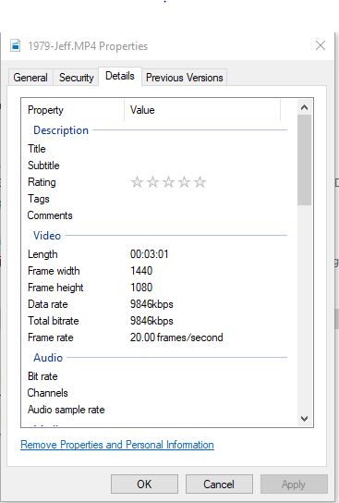Click the Frame rate label
The image size is (339, 503).
click(50, 337)
